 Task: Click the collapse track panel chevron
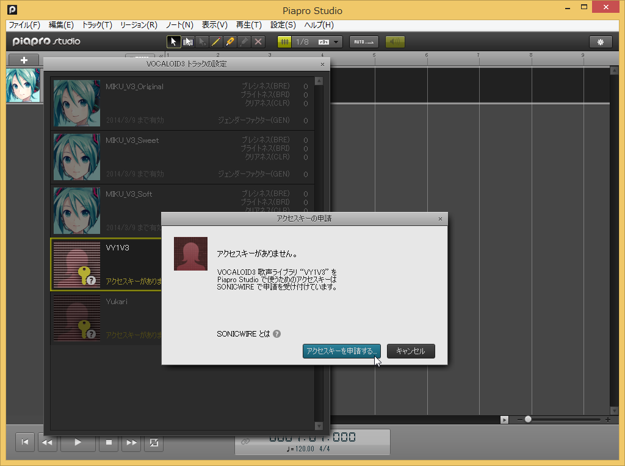tap(161, 56)
